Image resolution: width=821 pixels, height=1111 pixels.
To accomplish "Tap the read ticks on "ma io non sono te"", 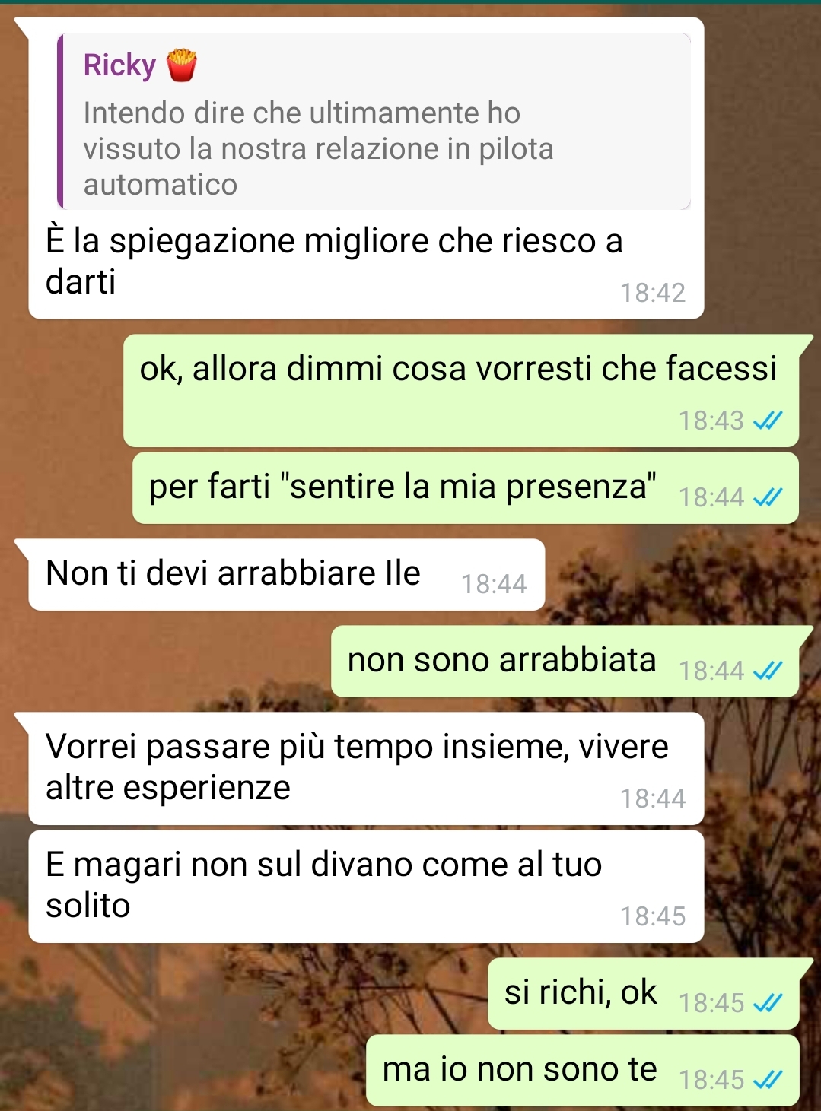I will [x=767, y=1080].
